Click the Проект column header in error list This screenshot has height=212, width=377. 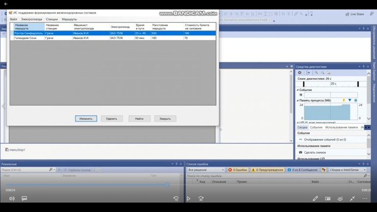[x=242, y=182]
